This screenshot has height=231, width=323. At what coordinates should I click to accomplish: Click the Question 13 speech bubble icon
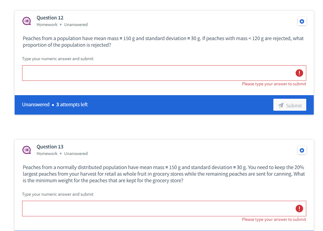[x=27, y=150]
